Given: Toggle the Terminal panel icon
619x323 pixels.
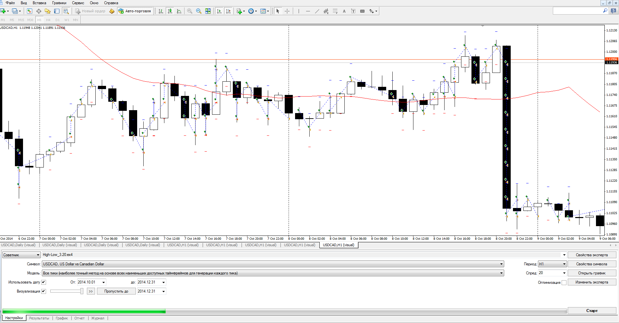Looking at the screenshot, I should (x=57, y=11).
